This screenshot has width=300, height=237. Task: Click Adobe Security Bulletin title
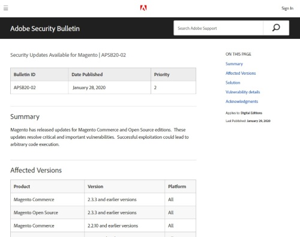click(45, 29)
